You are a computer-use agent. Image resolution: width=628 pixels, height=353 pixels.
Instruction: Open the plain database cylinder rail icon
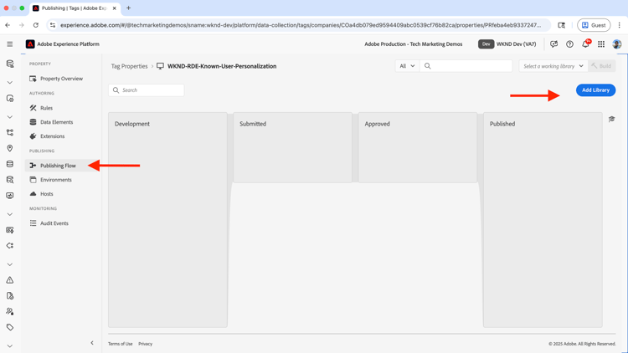[x=10, y=164]
